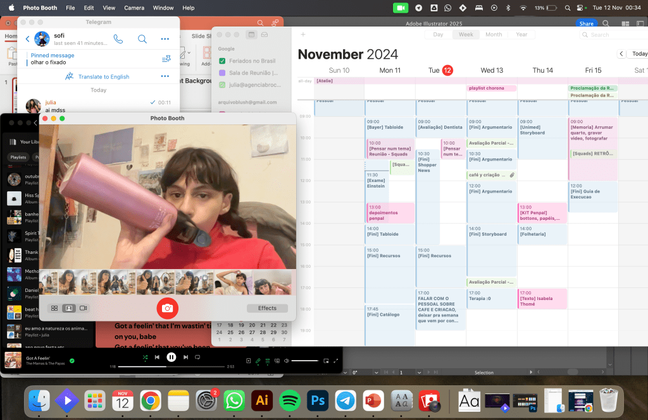Open Photoshop from the Dock

pos(316,400)
